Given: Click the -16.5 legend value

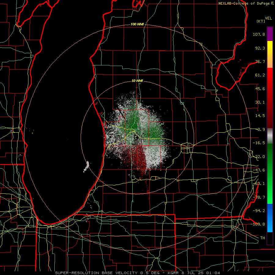Looking at the screenshot, I should click(x=259, y=143).
